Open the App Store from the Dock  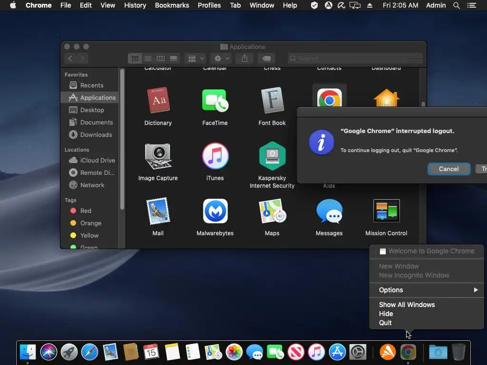point(337,352)
